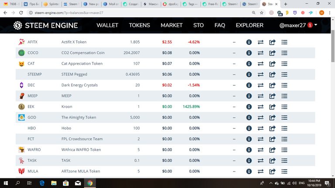Image resolution: width=335 pixels, height=188 pixels.
Task: Open MARKET page
Action: pos(171,25)
